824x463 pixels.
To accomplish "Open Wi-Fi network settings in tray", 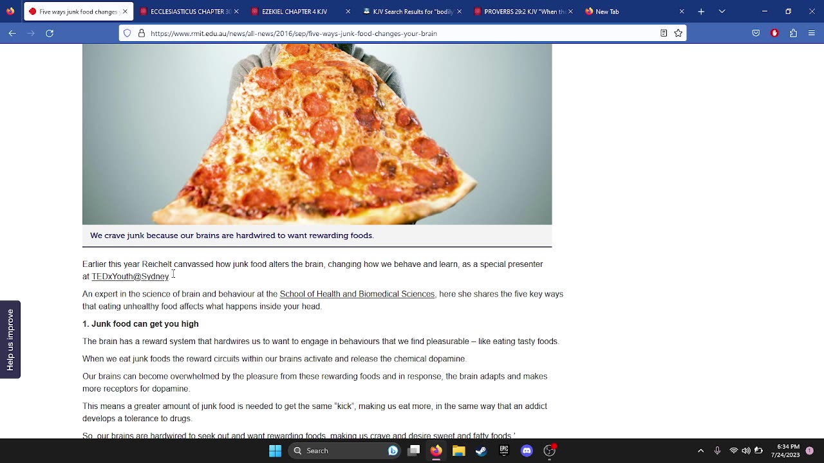I will (734, 451).
